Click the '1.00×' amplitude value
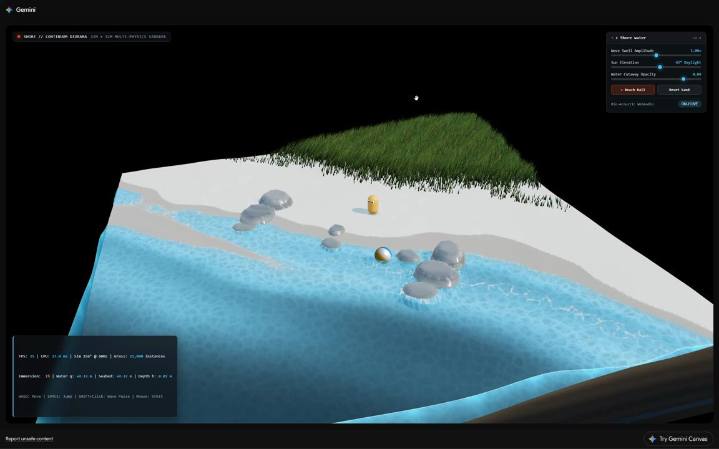The width and height of the screenshot is (719, 449). click(695, 51)
